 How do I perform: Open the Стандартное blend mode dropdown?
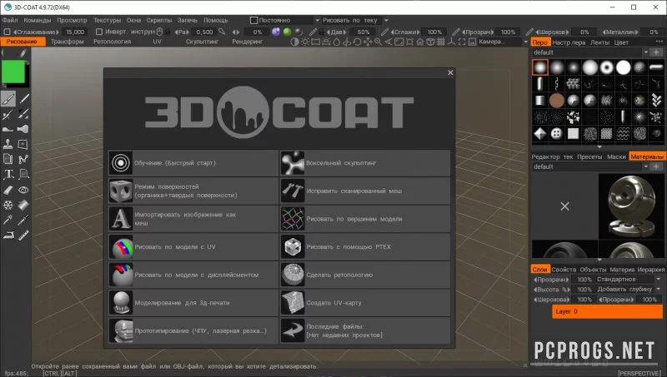(658, 280)
